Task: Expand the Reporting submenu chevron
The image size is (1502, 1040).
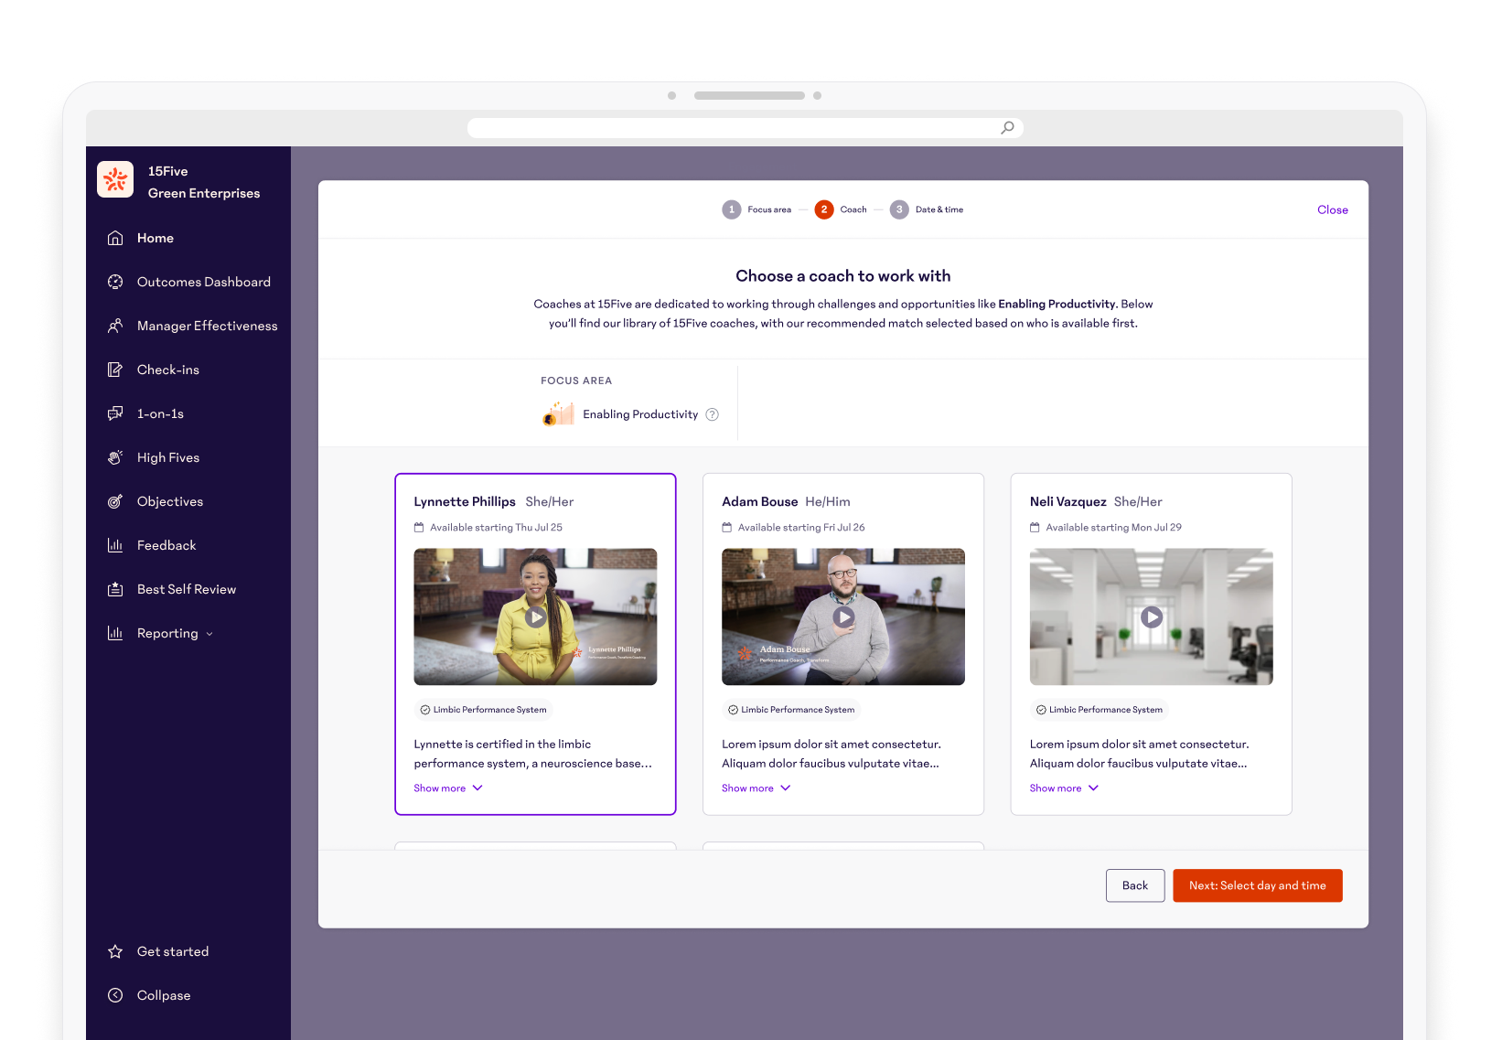Action: 209,634
